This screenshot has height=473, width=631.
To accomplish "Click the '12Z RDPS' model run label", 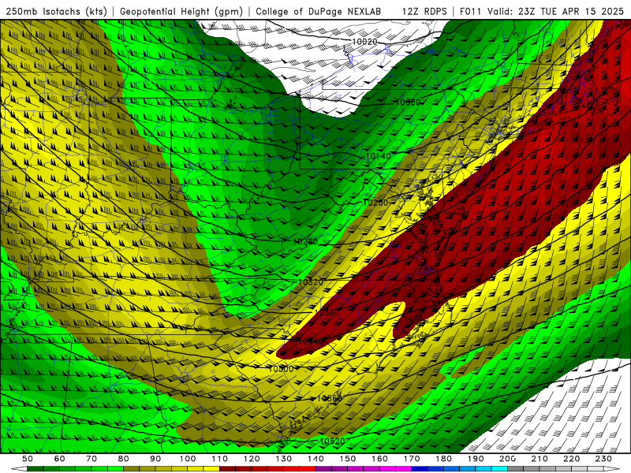I will (x=424, y=12).
